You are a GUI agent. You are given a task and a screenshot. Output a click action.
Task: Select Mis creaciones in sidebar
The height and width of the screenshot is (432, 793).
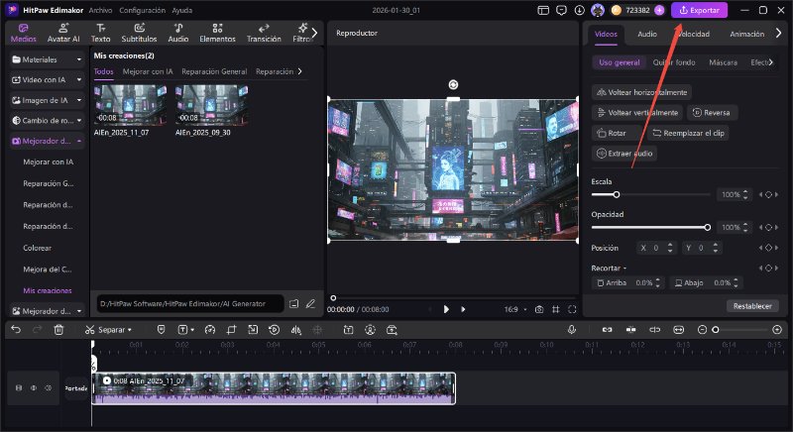(x=48, y=290)
